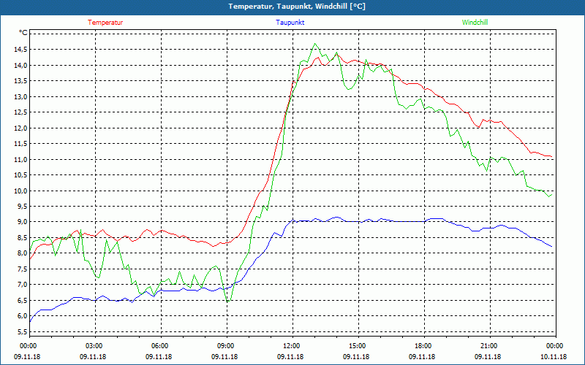Click the 11,5 y-axis value
585x365 pixels.
[21, 144]
